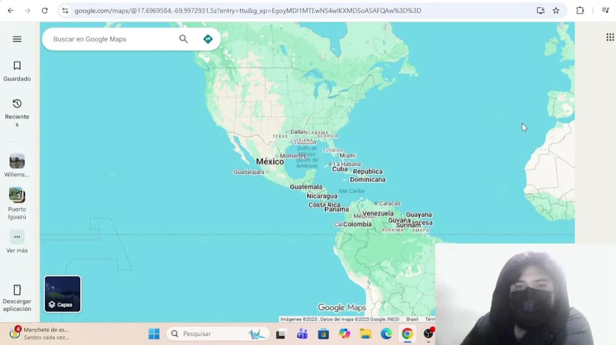Switch to Chrome in taskbar

(407, 334)
